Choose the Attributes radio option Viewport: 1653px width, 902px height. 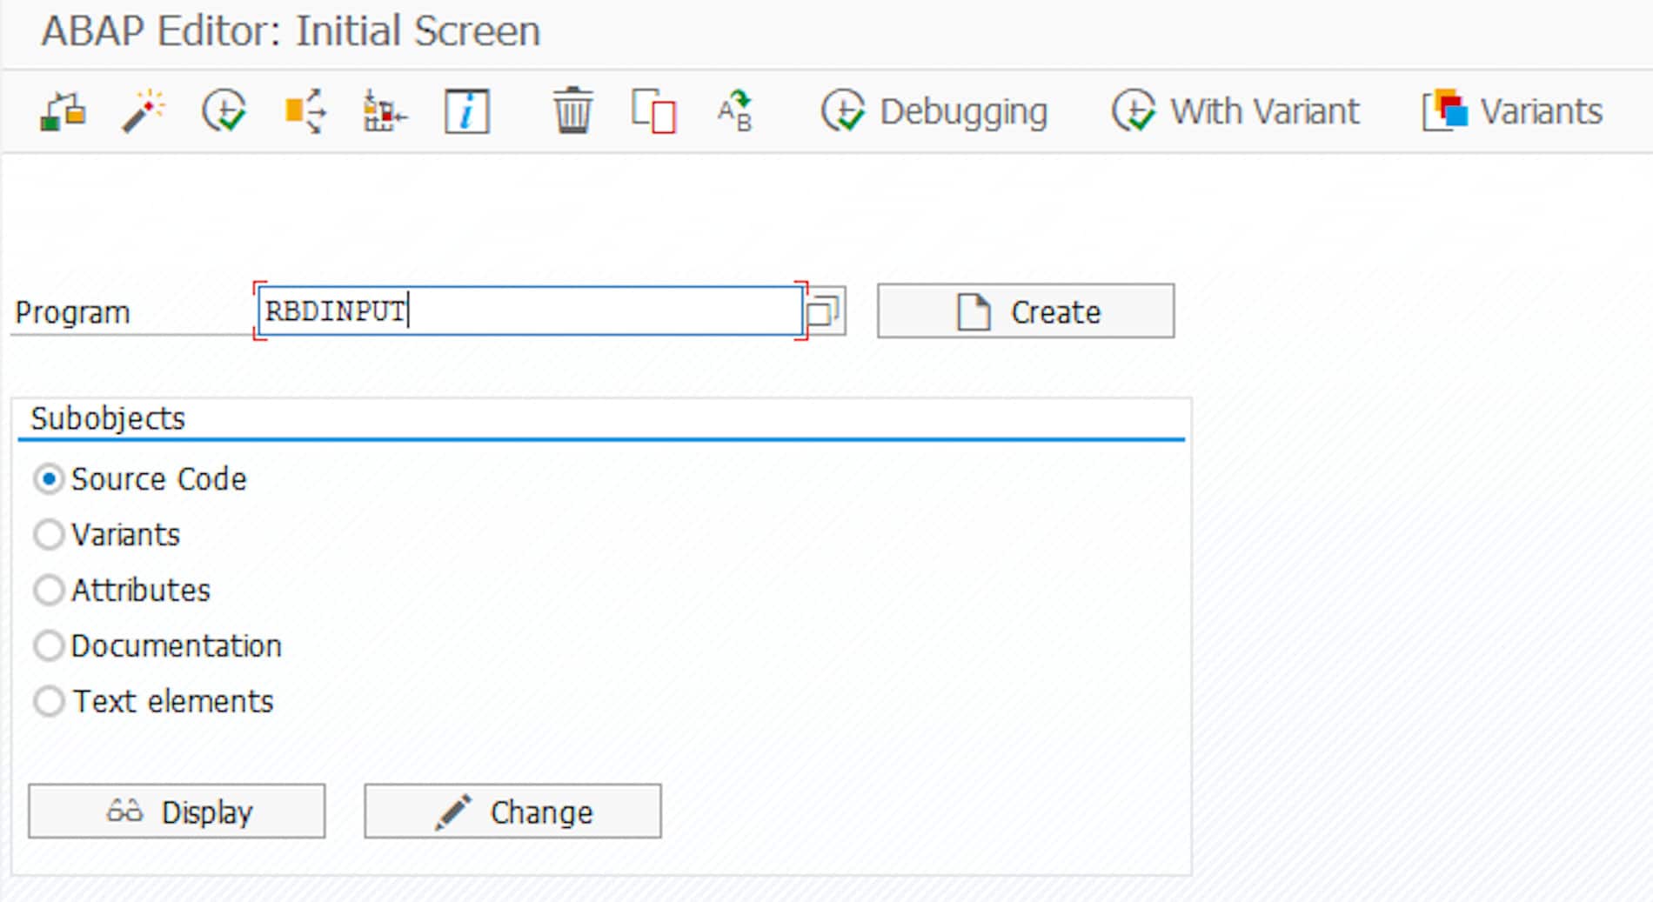tap(49, 591)
